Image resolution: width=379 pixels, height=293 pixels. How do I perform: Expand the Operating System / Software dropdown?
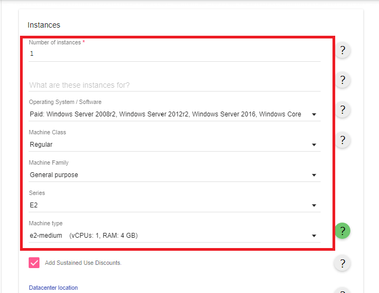click(x=175, y=114)
